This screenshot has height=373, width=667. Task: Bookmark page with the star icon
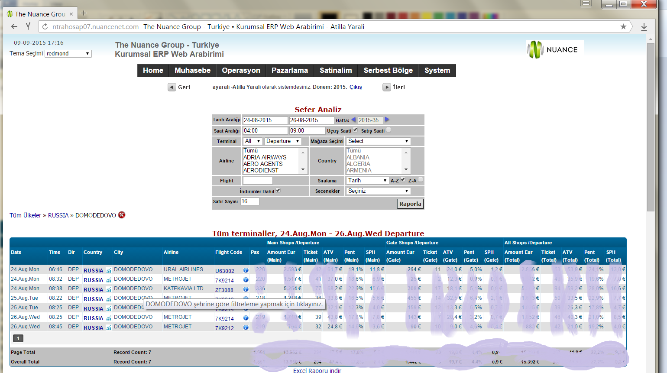(623, 26)
